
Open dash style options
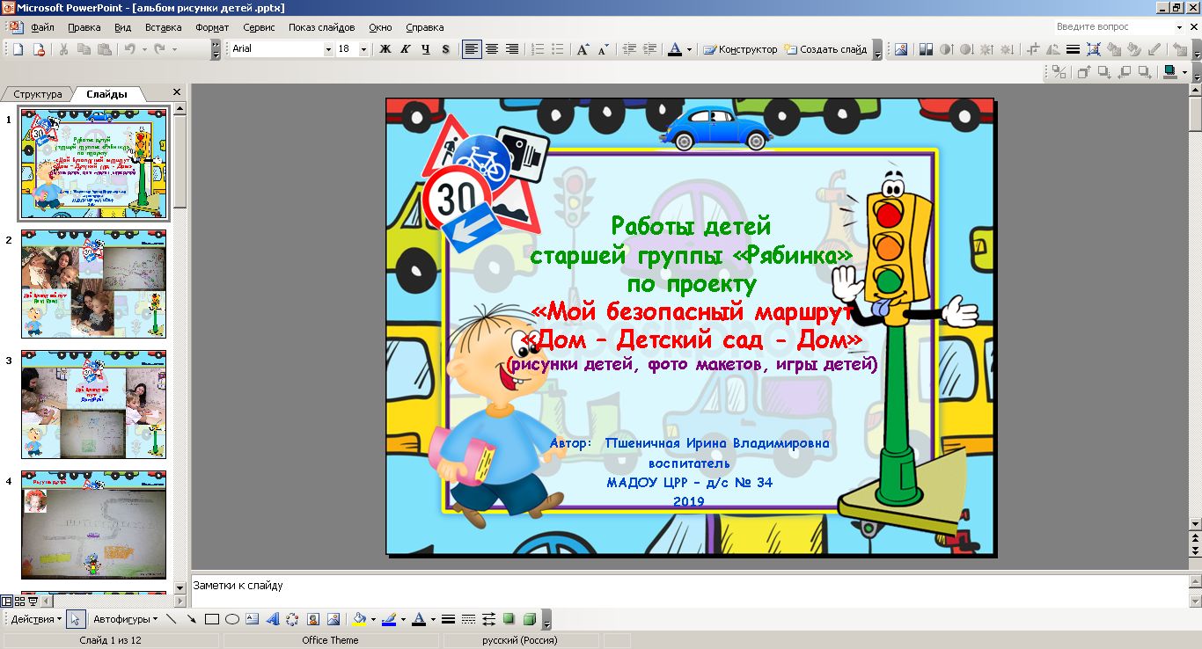click(x=468, y=619)
